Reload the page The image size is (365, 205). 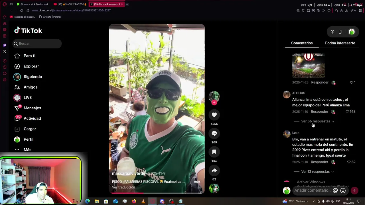(21, 11)
